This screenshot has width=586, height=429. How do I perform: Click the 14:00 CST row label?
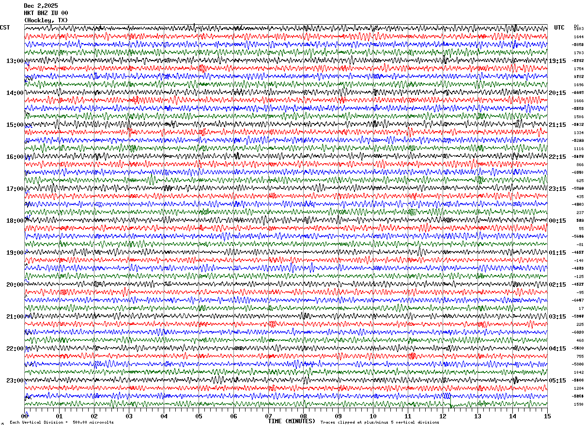(x=15, y=93)
